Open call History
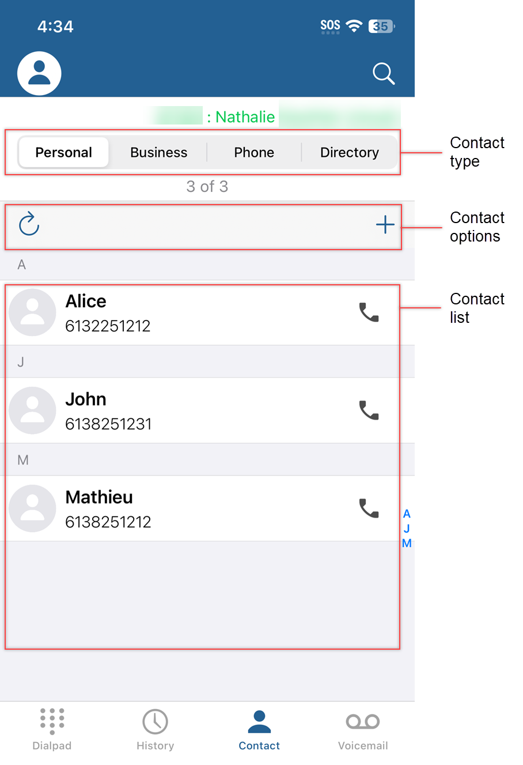 [x=155, y=729]
